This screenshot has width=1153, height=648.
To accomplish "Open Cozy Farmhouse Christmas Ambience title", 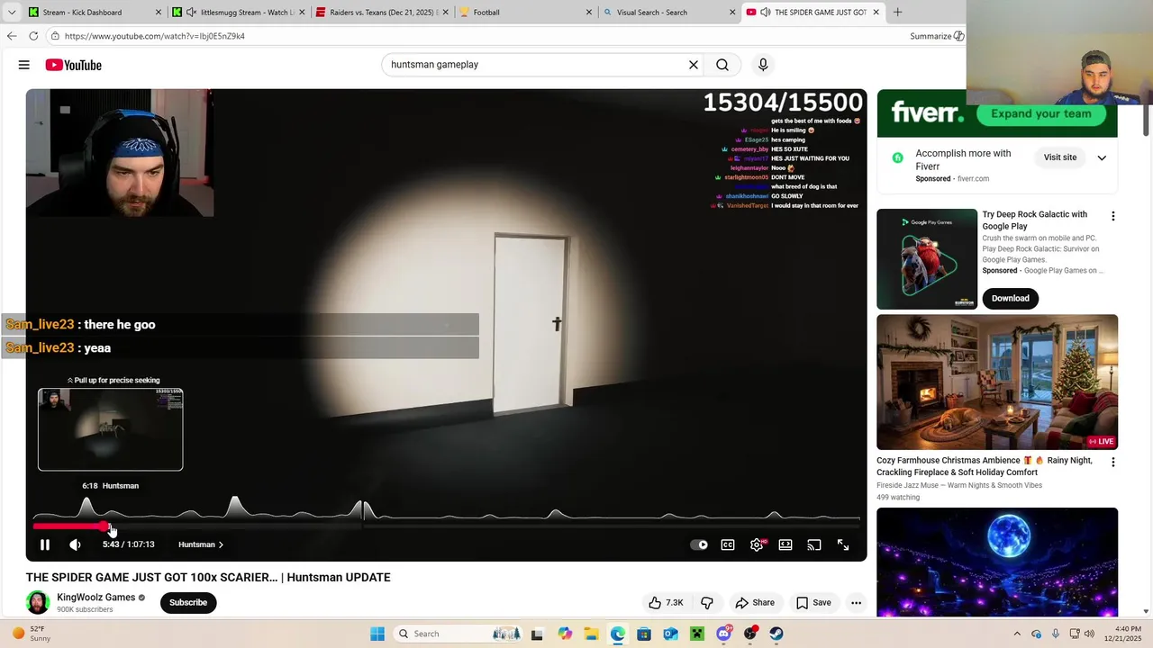I will [x=985, y=466].
